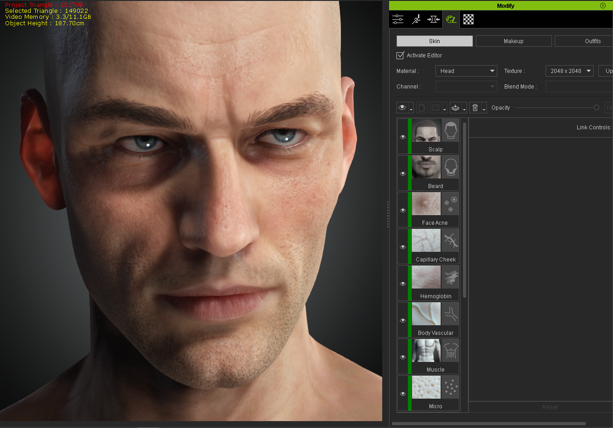Click the merge layers stack icon
The width and height of the screenshot is (613, 428).
(456, 108)
